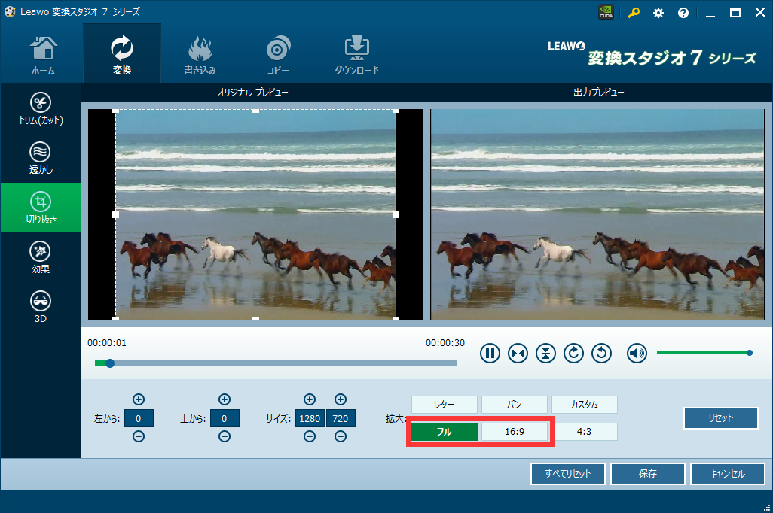Choose the レター letterbox zoom mode
This screenshot has width=773, height=513.
coord(445,405)
